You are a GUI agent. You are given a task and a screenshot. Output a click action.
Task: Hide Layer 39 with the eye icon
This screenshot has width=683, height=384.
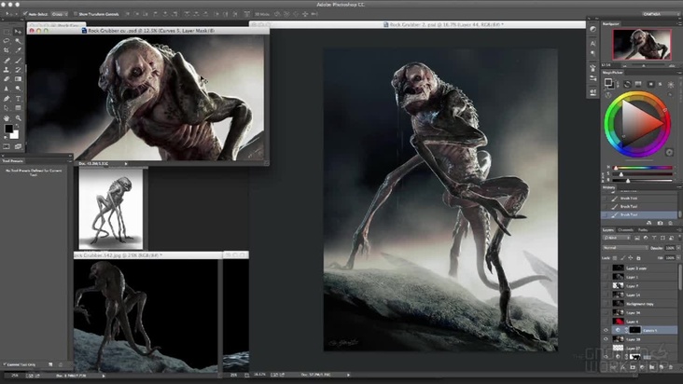point(606,339)
